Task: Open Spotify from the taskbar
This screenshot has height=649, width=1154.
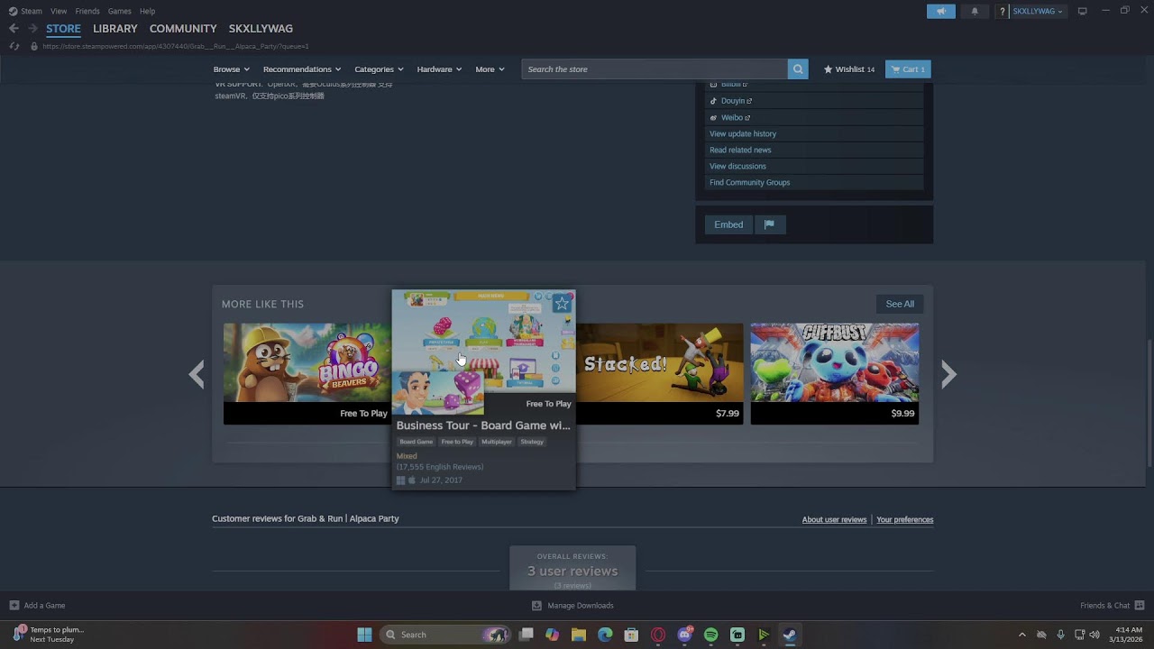Action: [x=710, y=635]
